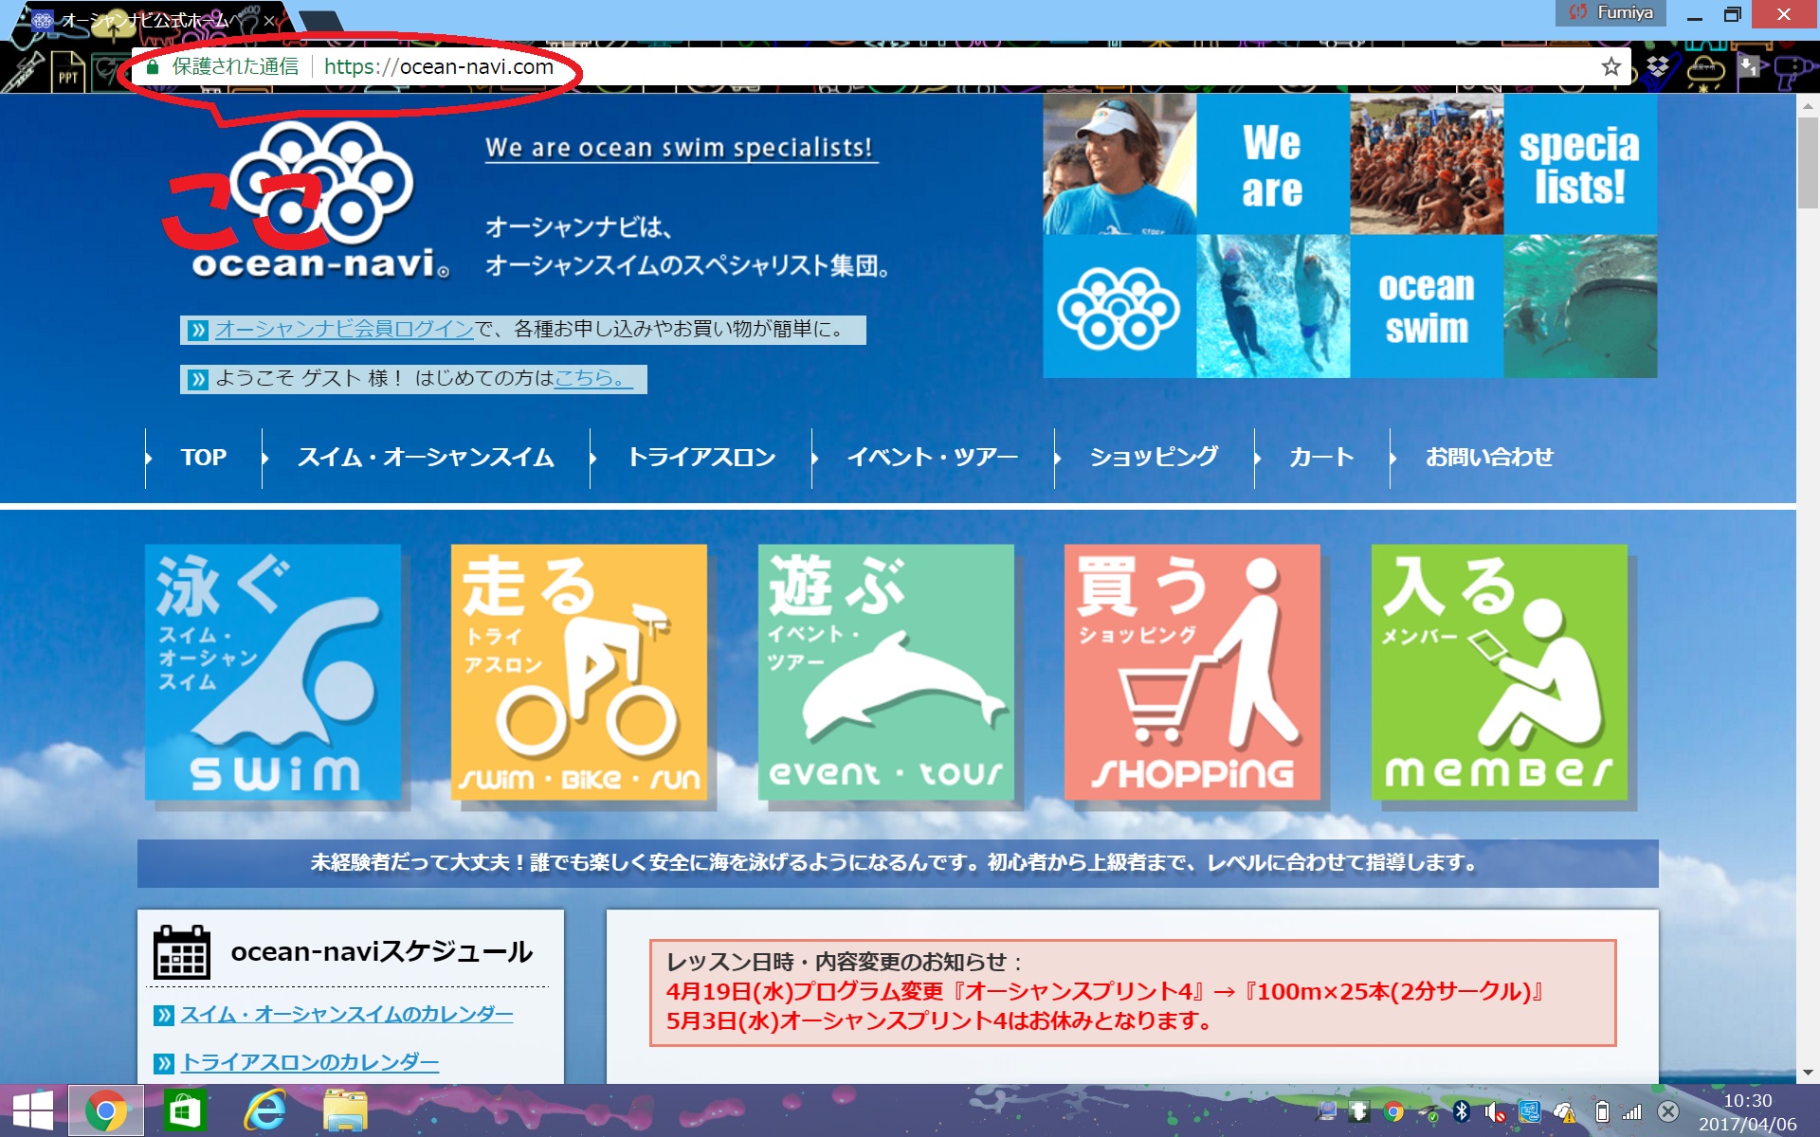The height and width of the screenshot is (1137, 1820).
Task: Select ショッピング in navigation menu
Action: coord(1154,458)
